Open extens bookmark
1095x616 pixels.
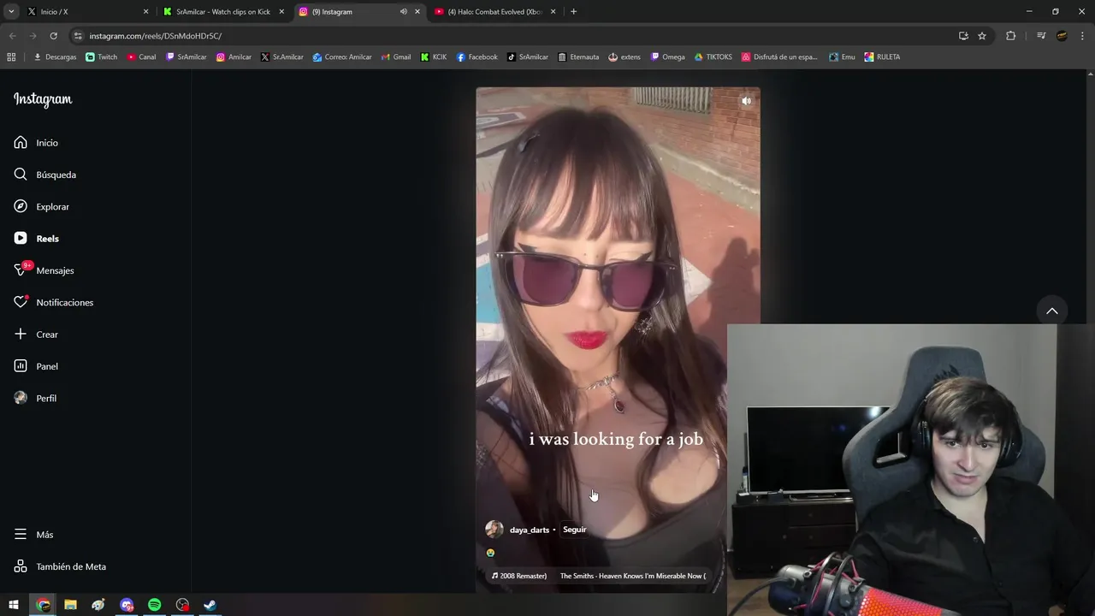click(x=624, y=57)
